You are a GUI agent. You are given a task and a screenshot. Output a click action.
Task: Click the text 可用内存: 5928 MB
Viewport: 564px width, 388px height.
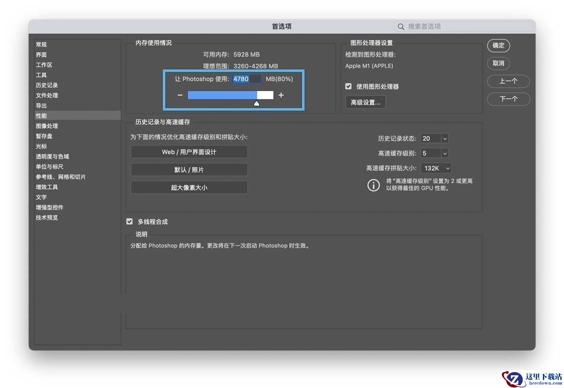coord(231,55)
